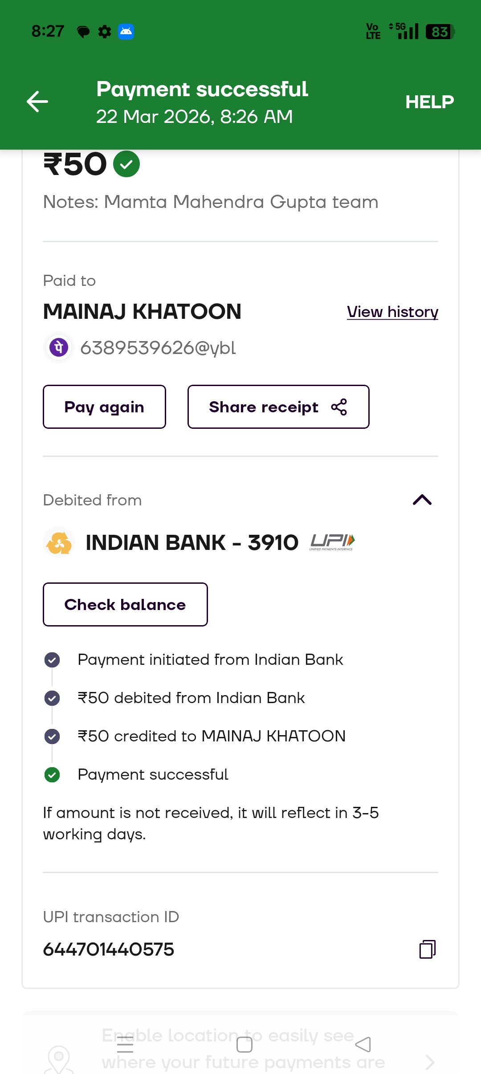
Task: Tap the back arrow in the header
Action: pyautogui.click(x=37, y=102)
